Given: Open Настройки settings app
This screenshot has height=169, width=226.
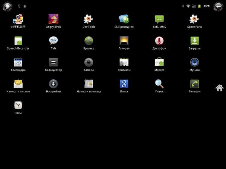Looking at the screenshot, I should [53, 86].
